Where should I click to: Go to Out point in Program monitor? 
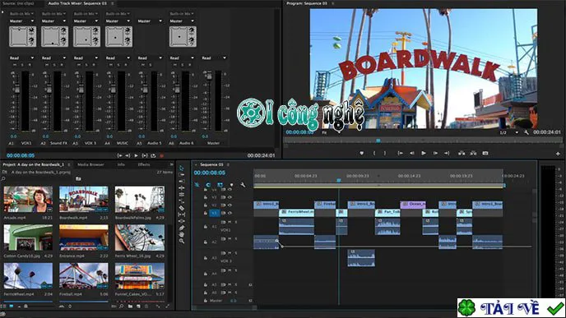pos(447,153)
